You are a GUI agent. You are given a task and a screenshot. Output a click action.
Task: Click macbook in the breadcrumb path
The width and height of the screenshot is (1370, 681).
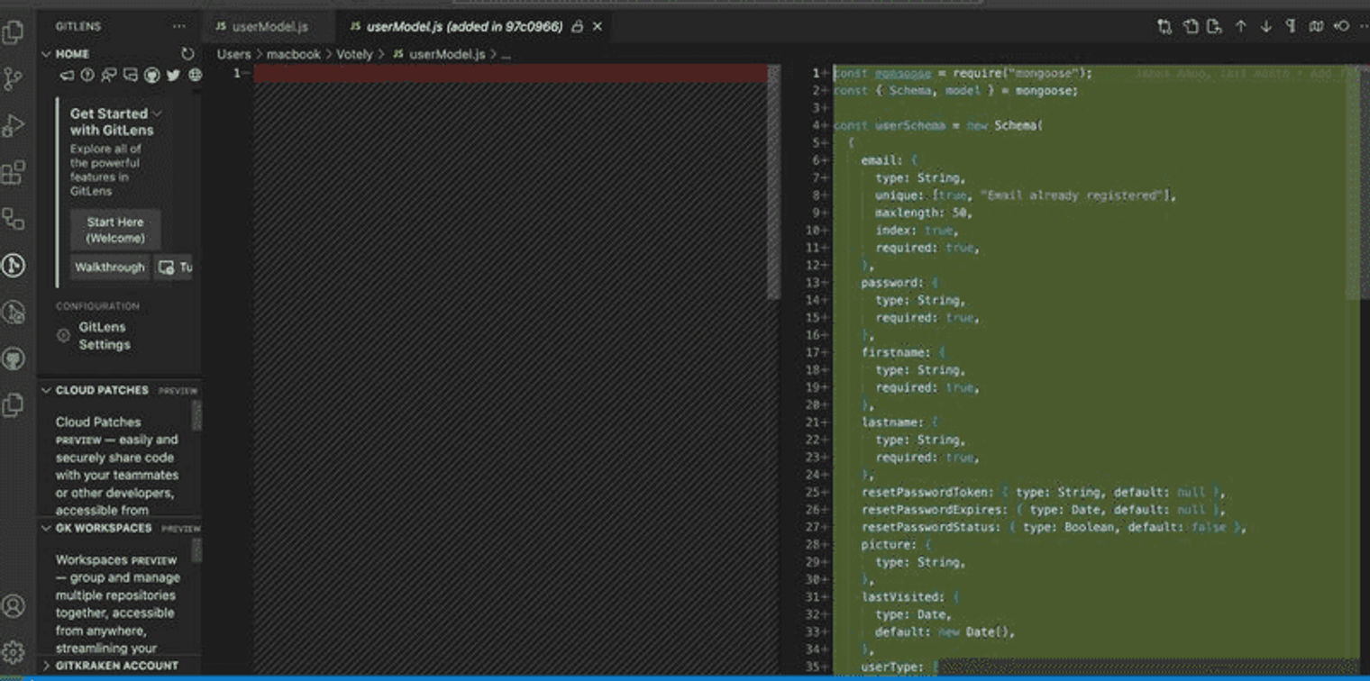click(x=294, y=54)
